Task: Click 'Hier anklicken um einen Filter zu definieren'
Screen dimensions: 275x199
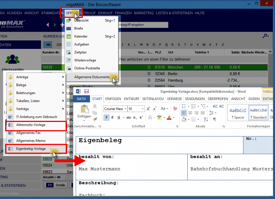Action: 155,59
